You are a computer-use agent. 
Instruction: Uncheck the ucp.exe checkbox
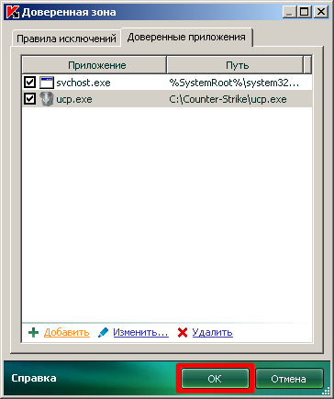tap(29, 99)
